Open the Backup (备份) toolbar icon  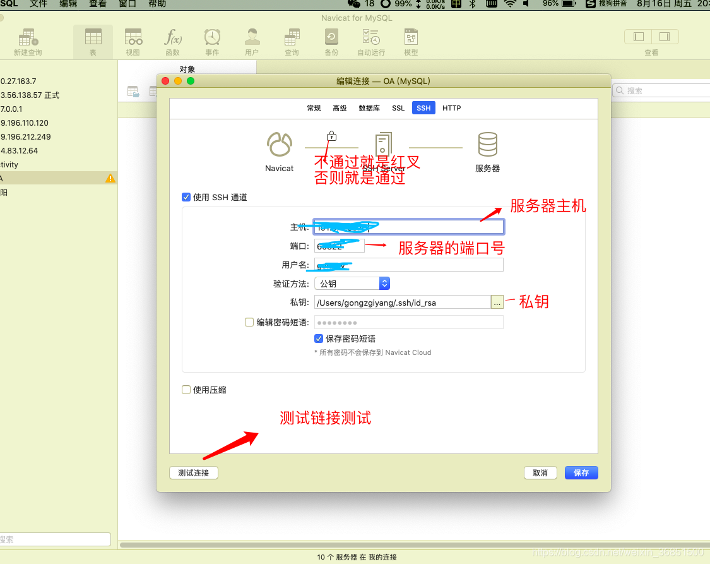(331, 42)
